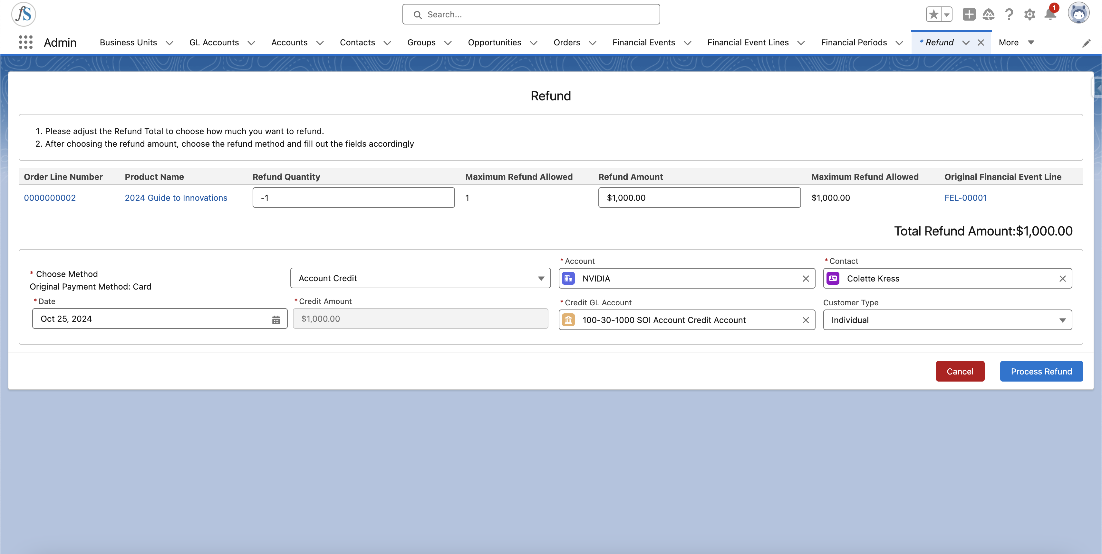The width and height of the screenshot is (1102, 554).
Task: Click the disabled Credit Amount field
Action: click(x=420, y=319)
